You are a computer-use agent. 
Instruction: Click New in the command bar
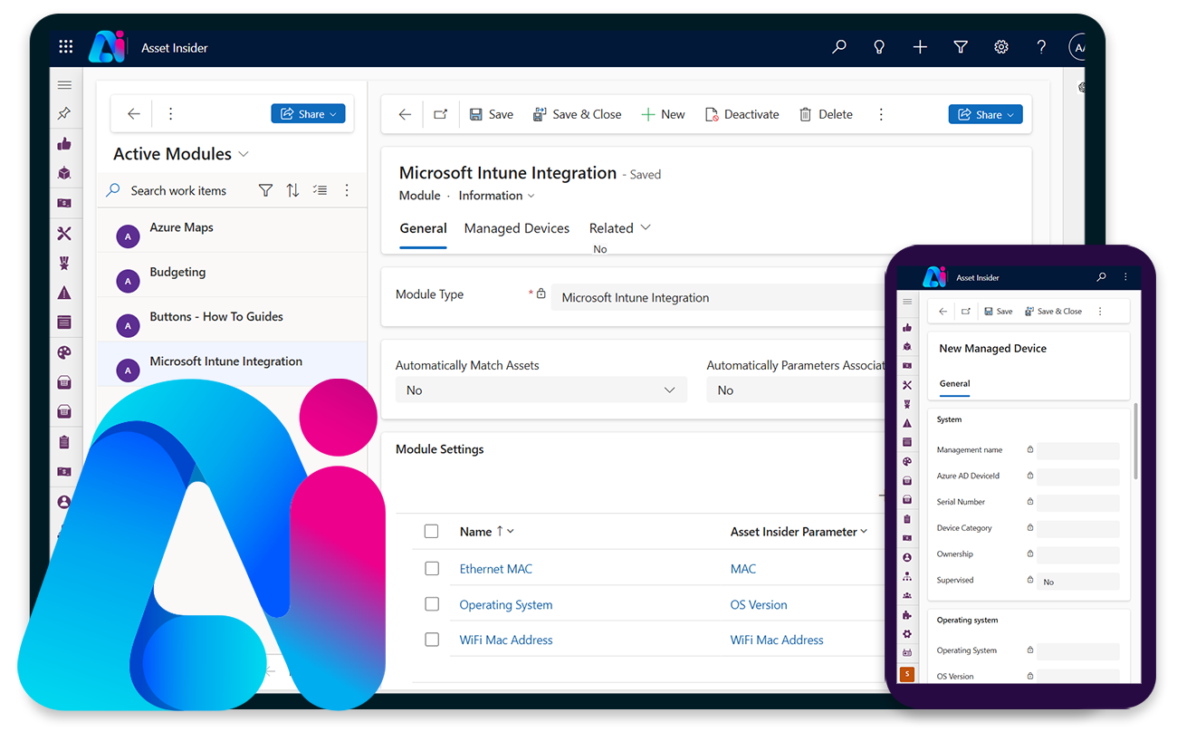pos(663,114)
